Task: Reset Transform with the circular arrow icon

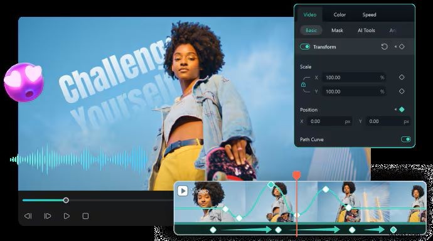Action: click(384, 46)
